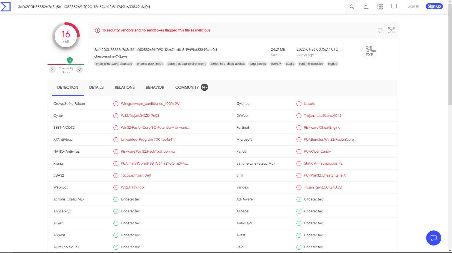Open the apps grid icon
The height and width of the screenshot is (253, 452).
coord(380,7)
